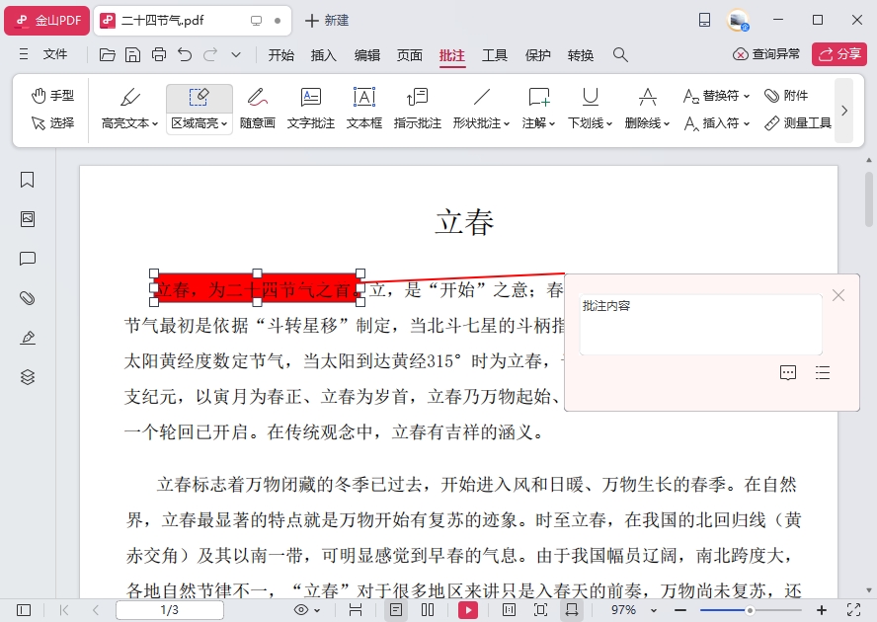This screenshot has height=622, width=877.
Task: Toggle single page view in status bar
Action: (x=396, y=610)
